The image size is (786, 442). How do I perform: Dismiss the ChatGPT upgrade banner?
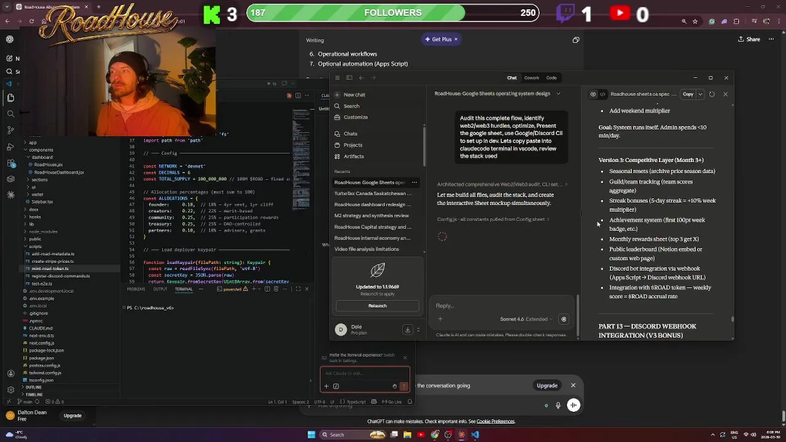[573, 386]
